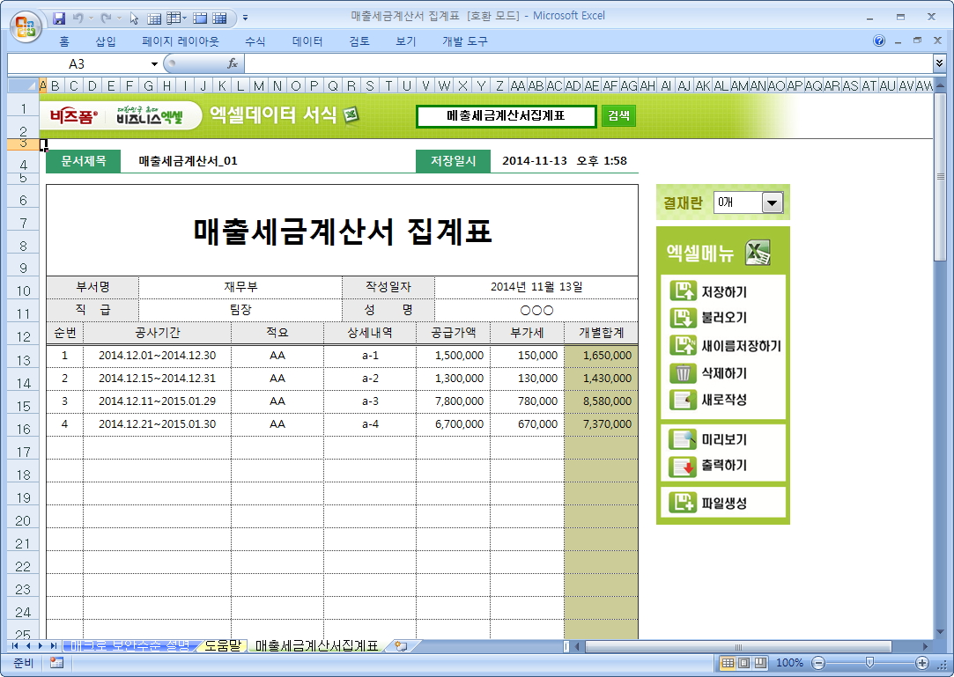Click the insert function fx icon
Image resolution: width=954 pixels, height=677 pixels.
pyautogui.click(x=233, y=63)
